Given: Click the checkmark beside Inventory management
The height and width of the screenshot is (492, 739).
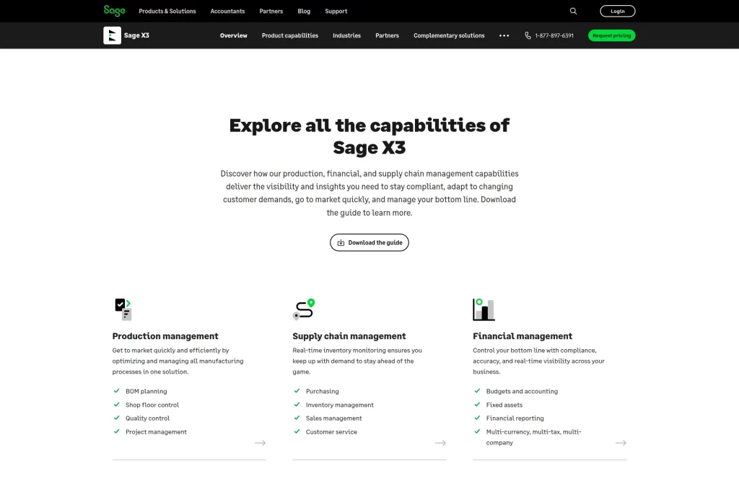Looking at the screenshot, I should (297, 405).
